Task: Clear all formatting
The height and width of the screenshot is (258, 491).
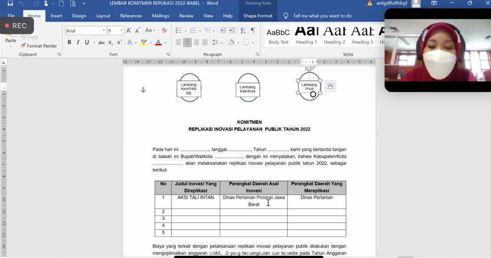Action: pyautogui.click(x=164, y=30)
